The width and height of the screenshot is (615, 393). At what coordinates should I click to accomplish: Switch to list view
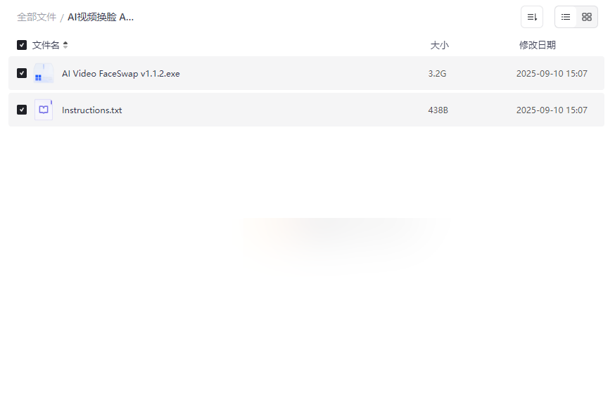point(566,17)
